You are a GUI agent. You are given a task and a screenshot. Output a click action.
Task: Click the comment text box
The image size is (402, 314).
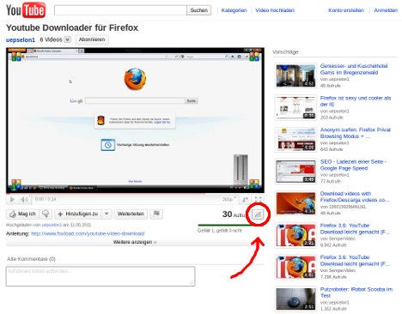(100, 276)
